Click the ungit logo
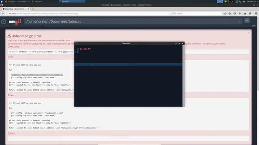 [15, 21]
